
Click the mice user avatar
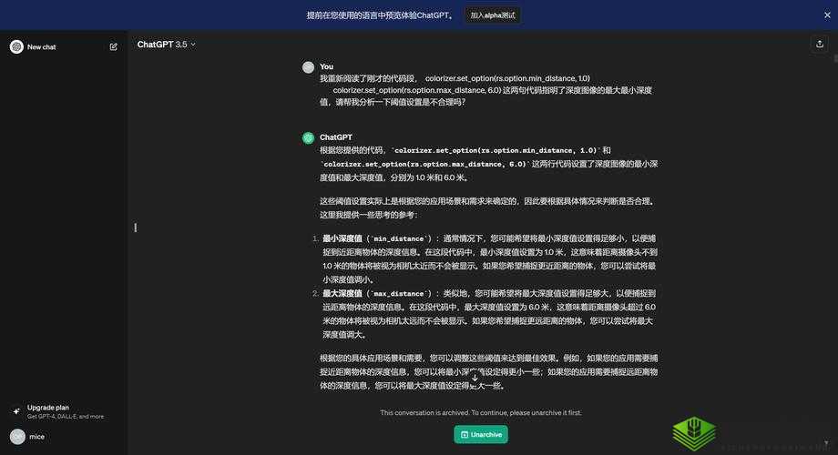(x=17, y=436)
